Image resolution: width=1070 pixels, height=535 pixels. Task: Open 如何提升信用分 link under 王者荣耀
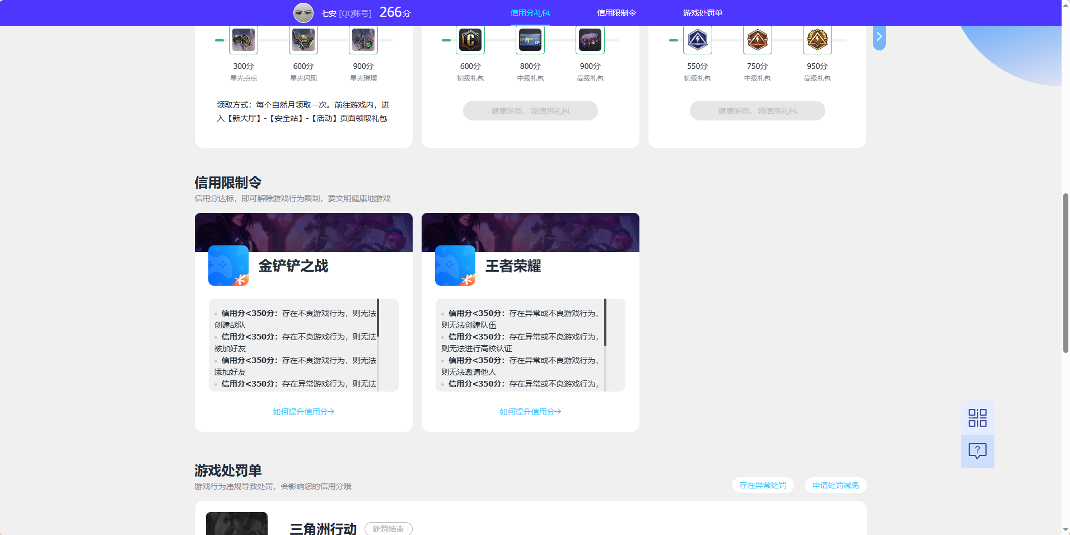[530, 412]
